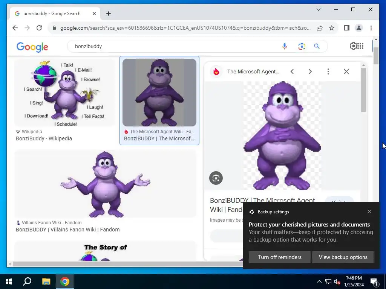386x289 pixels.
Task: Search by image with Google Lens
Action: click(x=302, y=46)
